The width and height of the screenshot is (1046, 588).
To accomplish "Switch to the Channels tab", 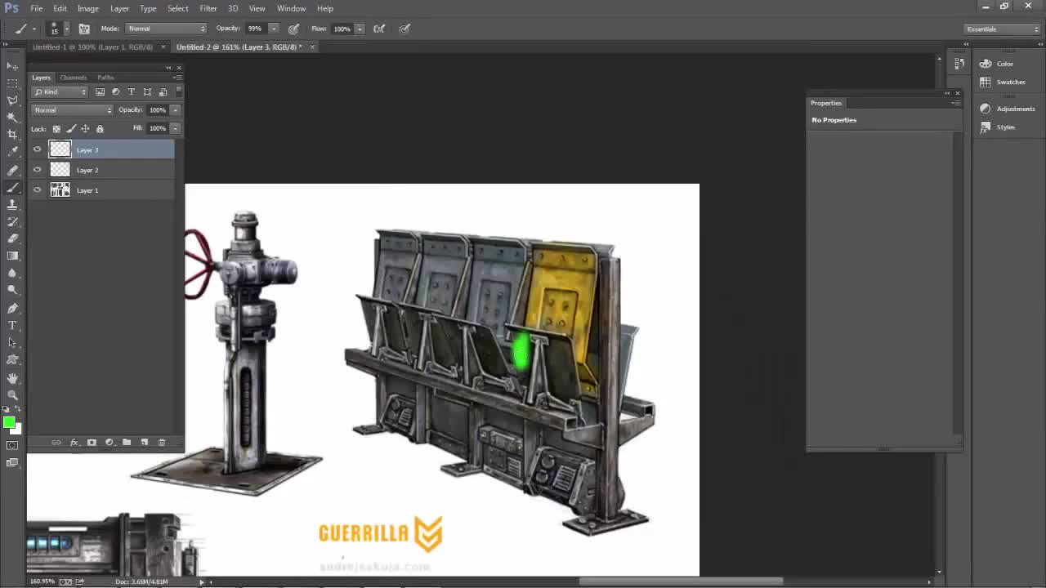I will tap(74, 78).
